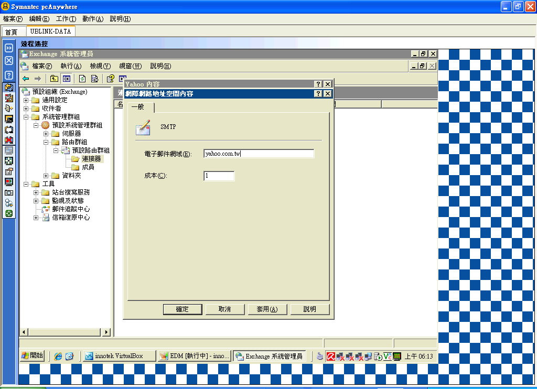Select the 成員 tree item
The height and width of the screenshot is (389, 537).
point(88,167)
